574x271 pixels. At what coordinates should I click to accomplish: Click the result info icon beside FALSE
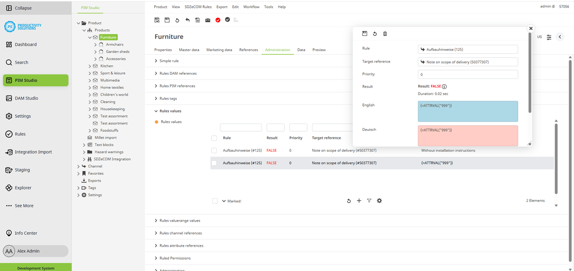pyautogui.click(x=444, y=86)
